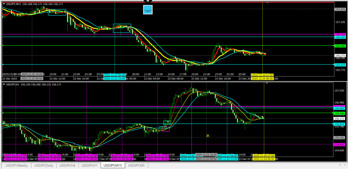The image size is (348, 169).
Task: Click the magenta 154.906 price label on H1 chart
Action: pyautogui.click(x=340, y=145)
